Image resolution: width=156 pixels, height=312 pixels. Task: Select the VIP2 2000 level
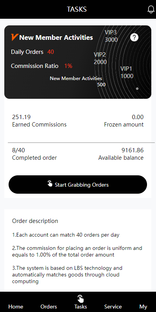100,58
